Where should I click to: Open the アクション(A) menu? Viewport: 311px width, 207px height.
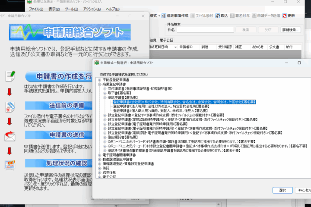coord(92,9)
